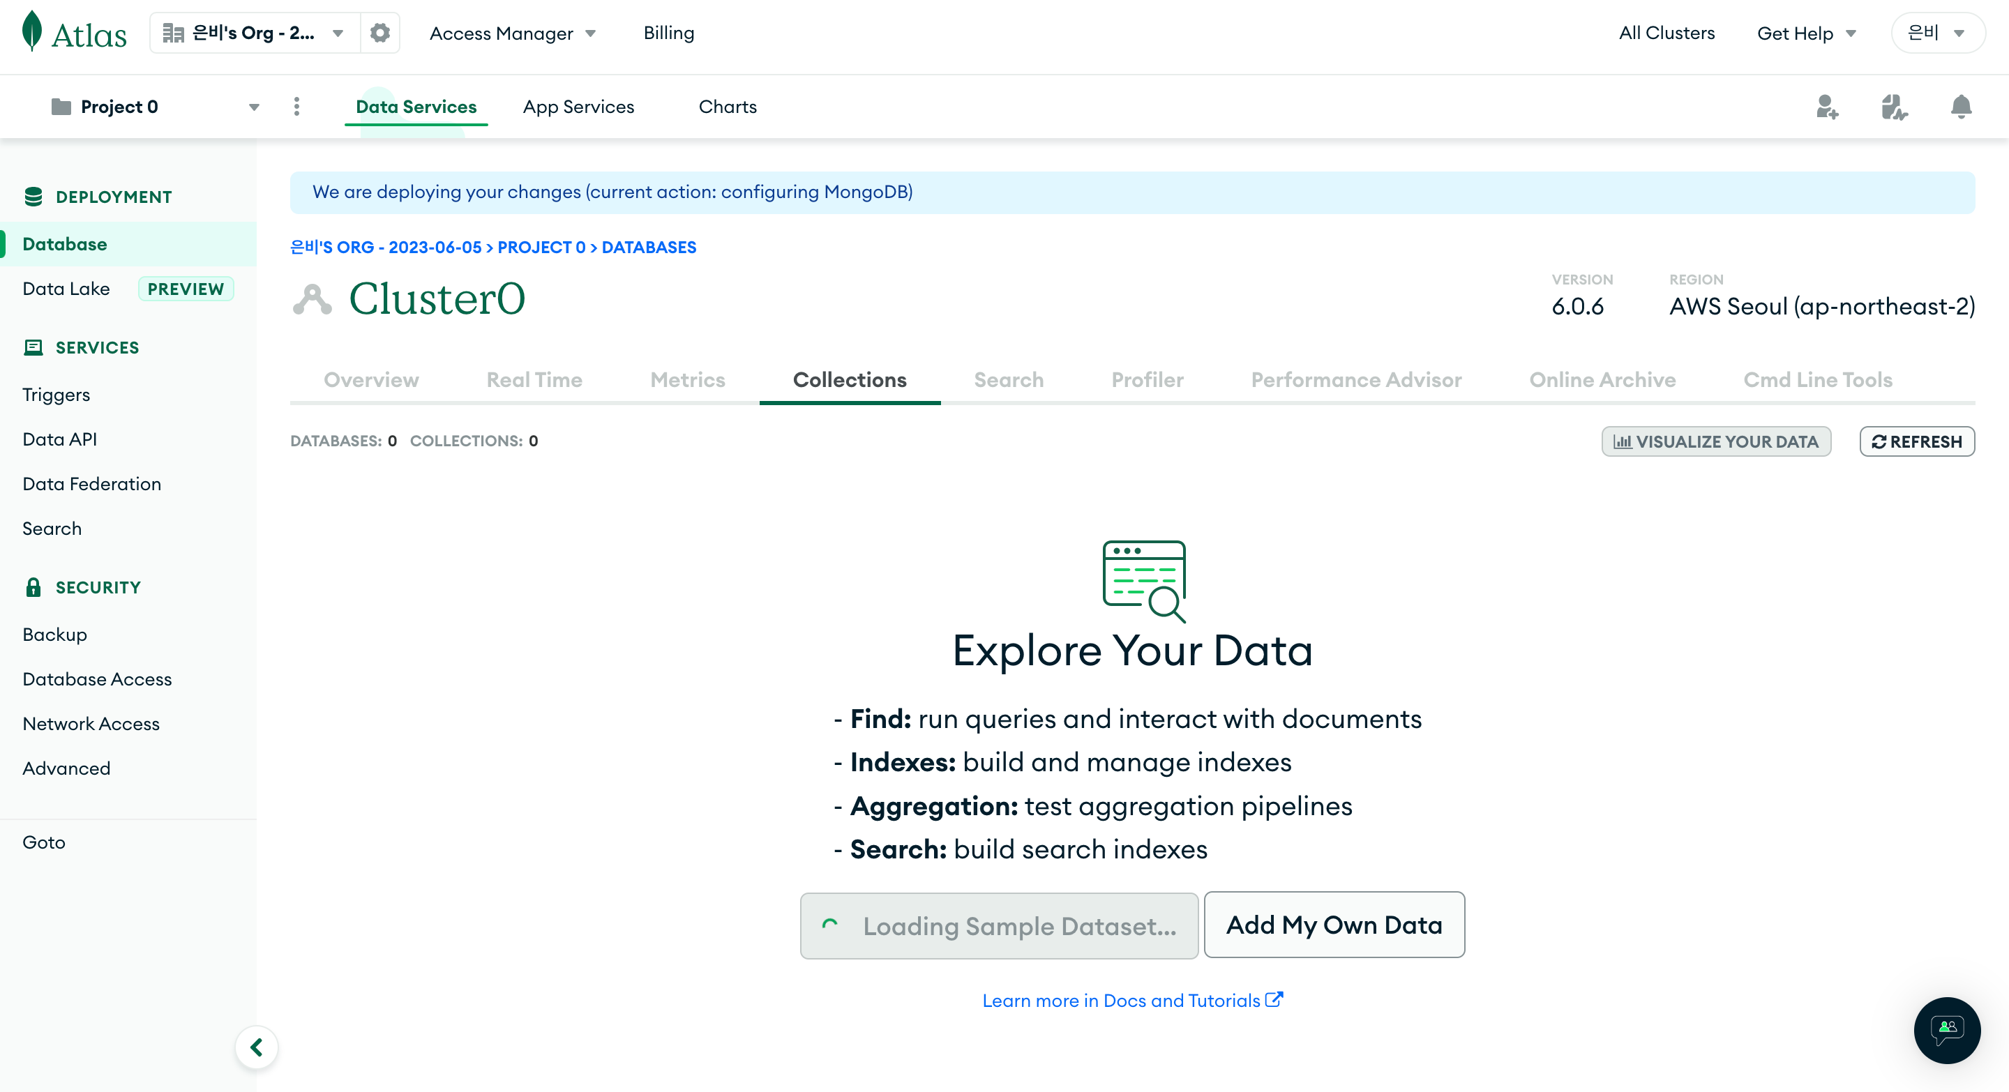Collapse the left sidebar arrow
Screen dimensions: 2009x1092
257,1047
